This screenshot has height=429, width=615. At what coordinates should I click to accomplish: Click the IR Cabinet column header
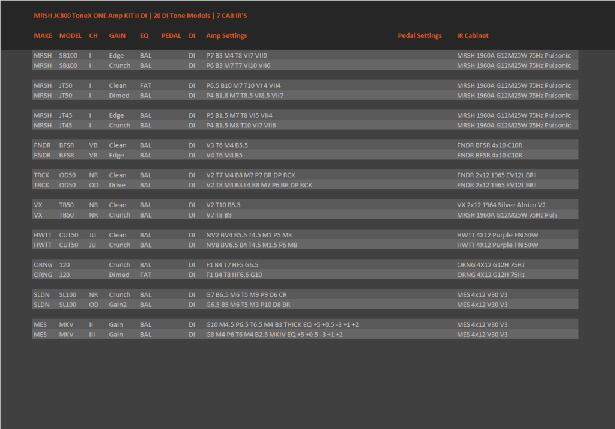473,35
